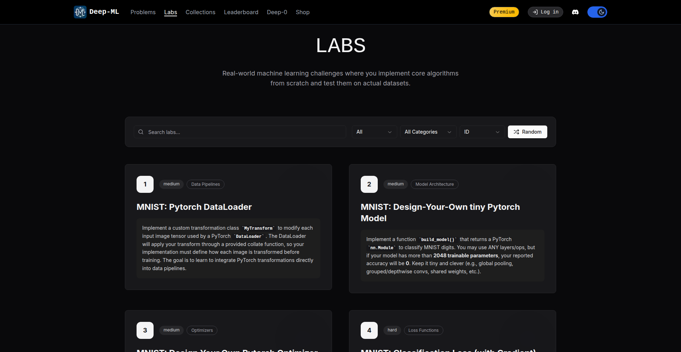Open the Collections page

[200, 12]
